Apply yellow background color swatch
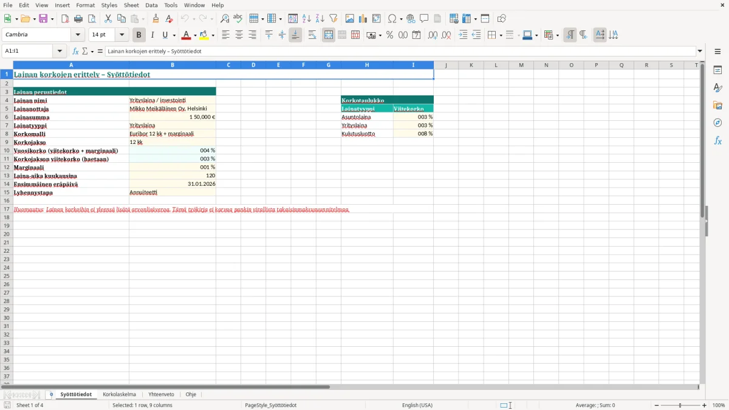Screen dimensions: 729x410 (x=204, y=35)
